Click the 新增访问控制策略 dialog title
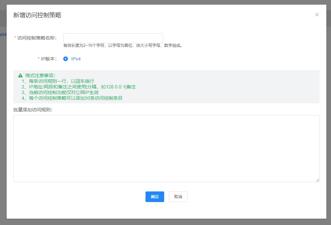 [x=37, y=15]
